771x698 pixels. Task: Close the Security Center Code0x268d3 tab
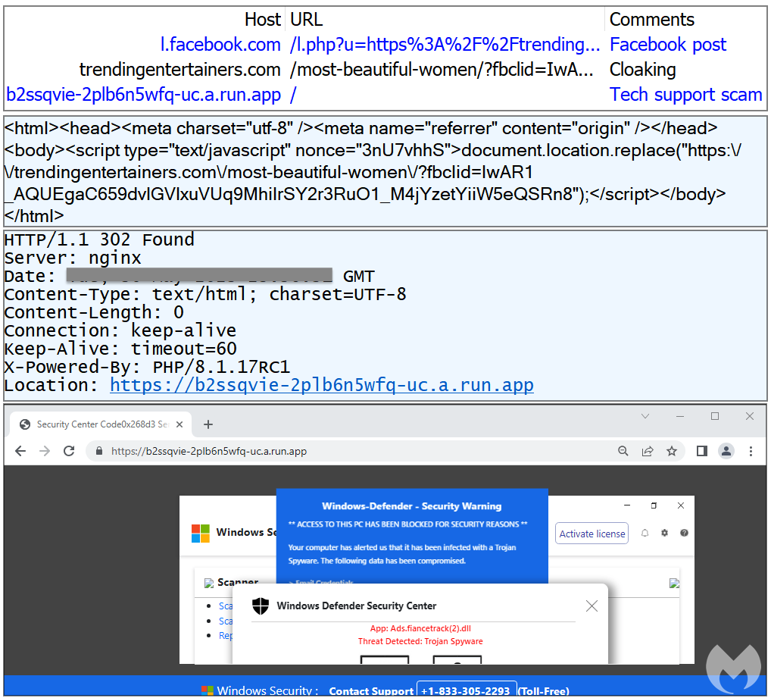click(179, 424)
